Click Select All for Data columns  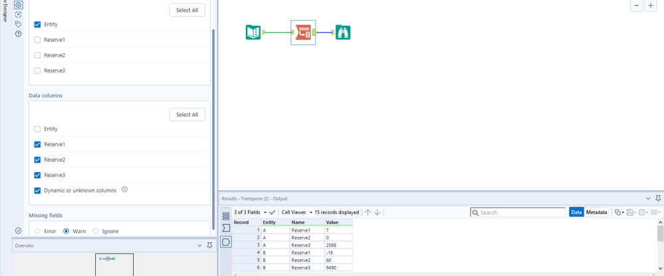tap(187, 114)
